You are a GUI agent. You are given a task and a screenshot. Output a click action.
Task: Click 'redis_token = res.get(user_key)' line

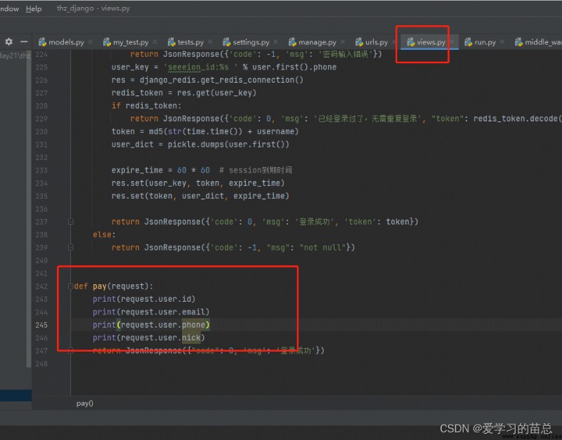pos(184,93)
